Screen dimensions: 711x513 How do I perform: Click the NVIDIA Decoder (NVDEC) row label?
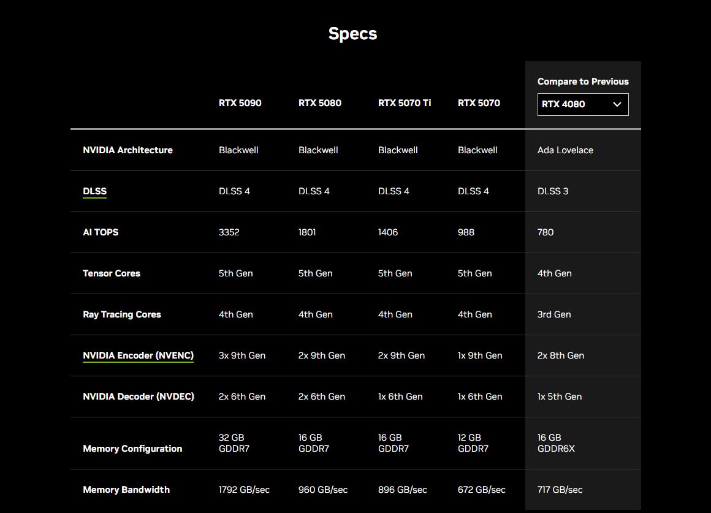(x=138, y=397)
